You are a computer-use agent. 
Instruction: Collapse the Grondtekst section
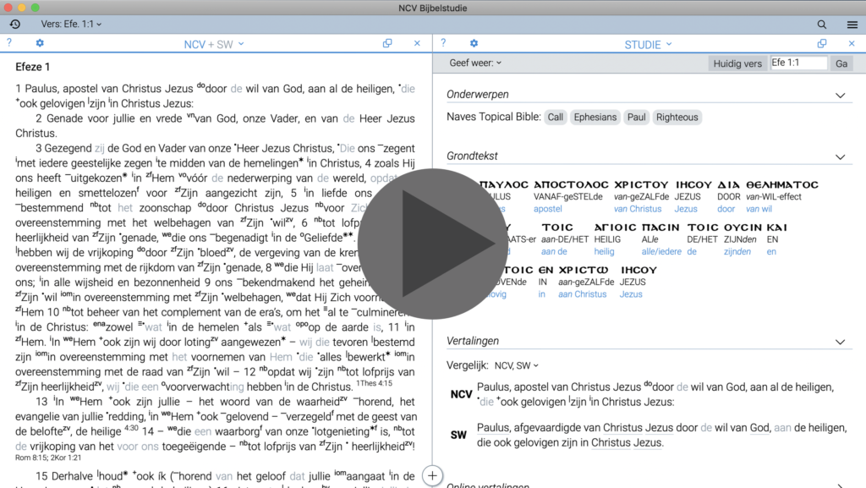840,156
